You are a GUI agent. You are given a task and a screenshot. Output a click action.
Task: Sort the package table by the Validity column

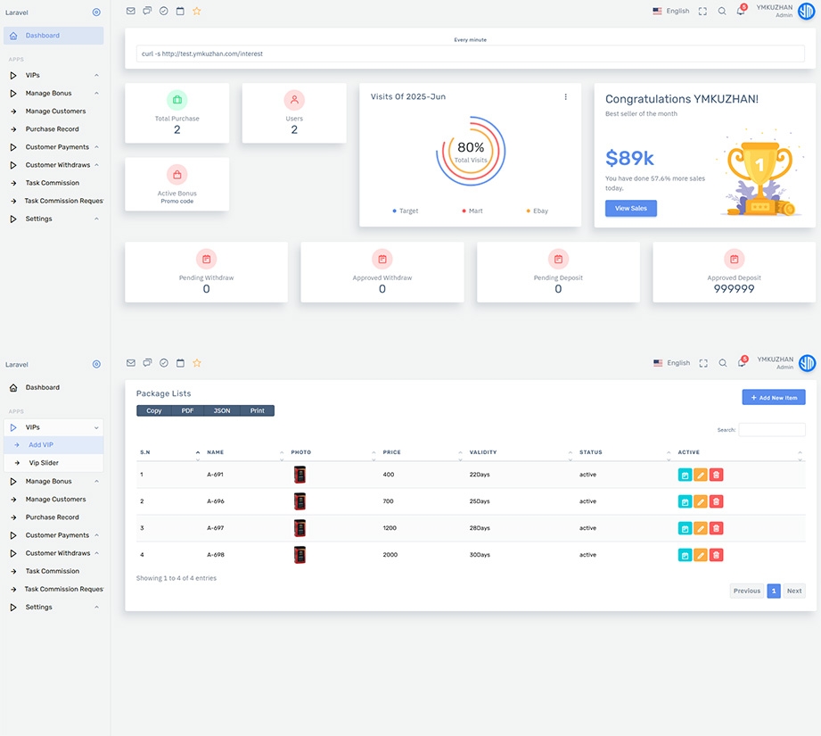[517, 452]
